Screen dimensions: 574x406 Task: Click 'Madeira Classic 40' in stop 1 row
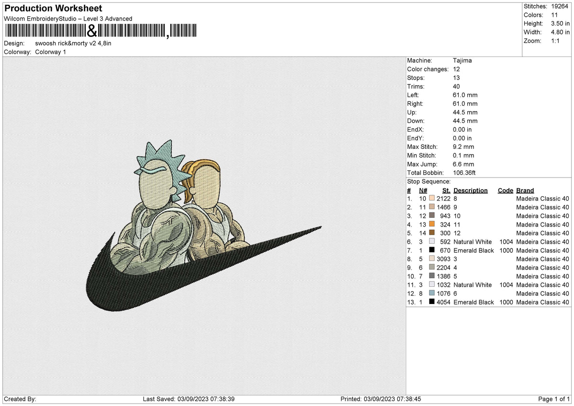pos(542,198)
